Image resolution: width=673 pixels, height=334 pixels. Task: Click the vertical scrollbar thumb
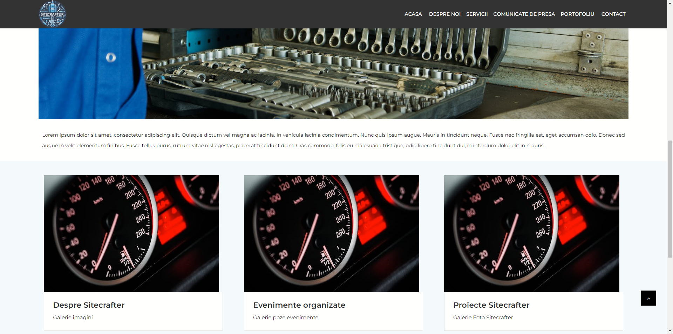pos(670,199)
